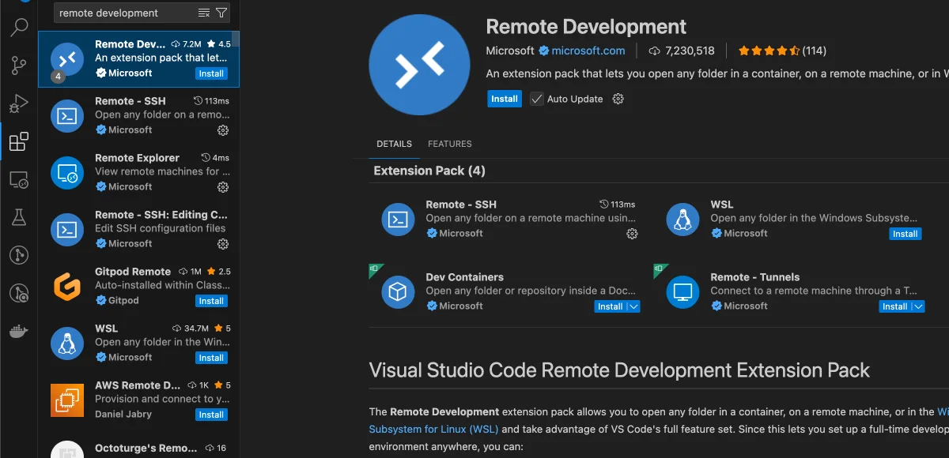Select the Remote - SSH row in the search results
Viewport: 949px width, 458px height.
[138, 116]
